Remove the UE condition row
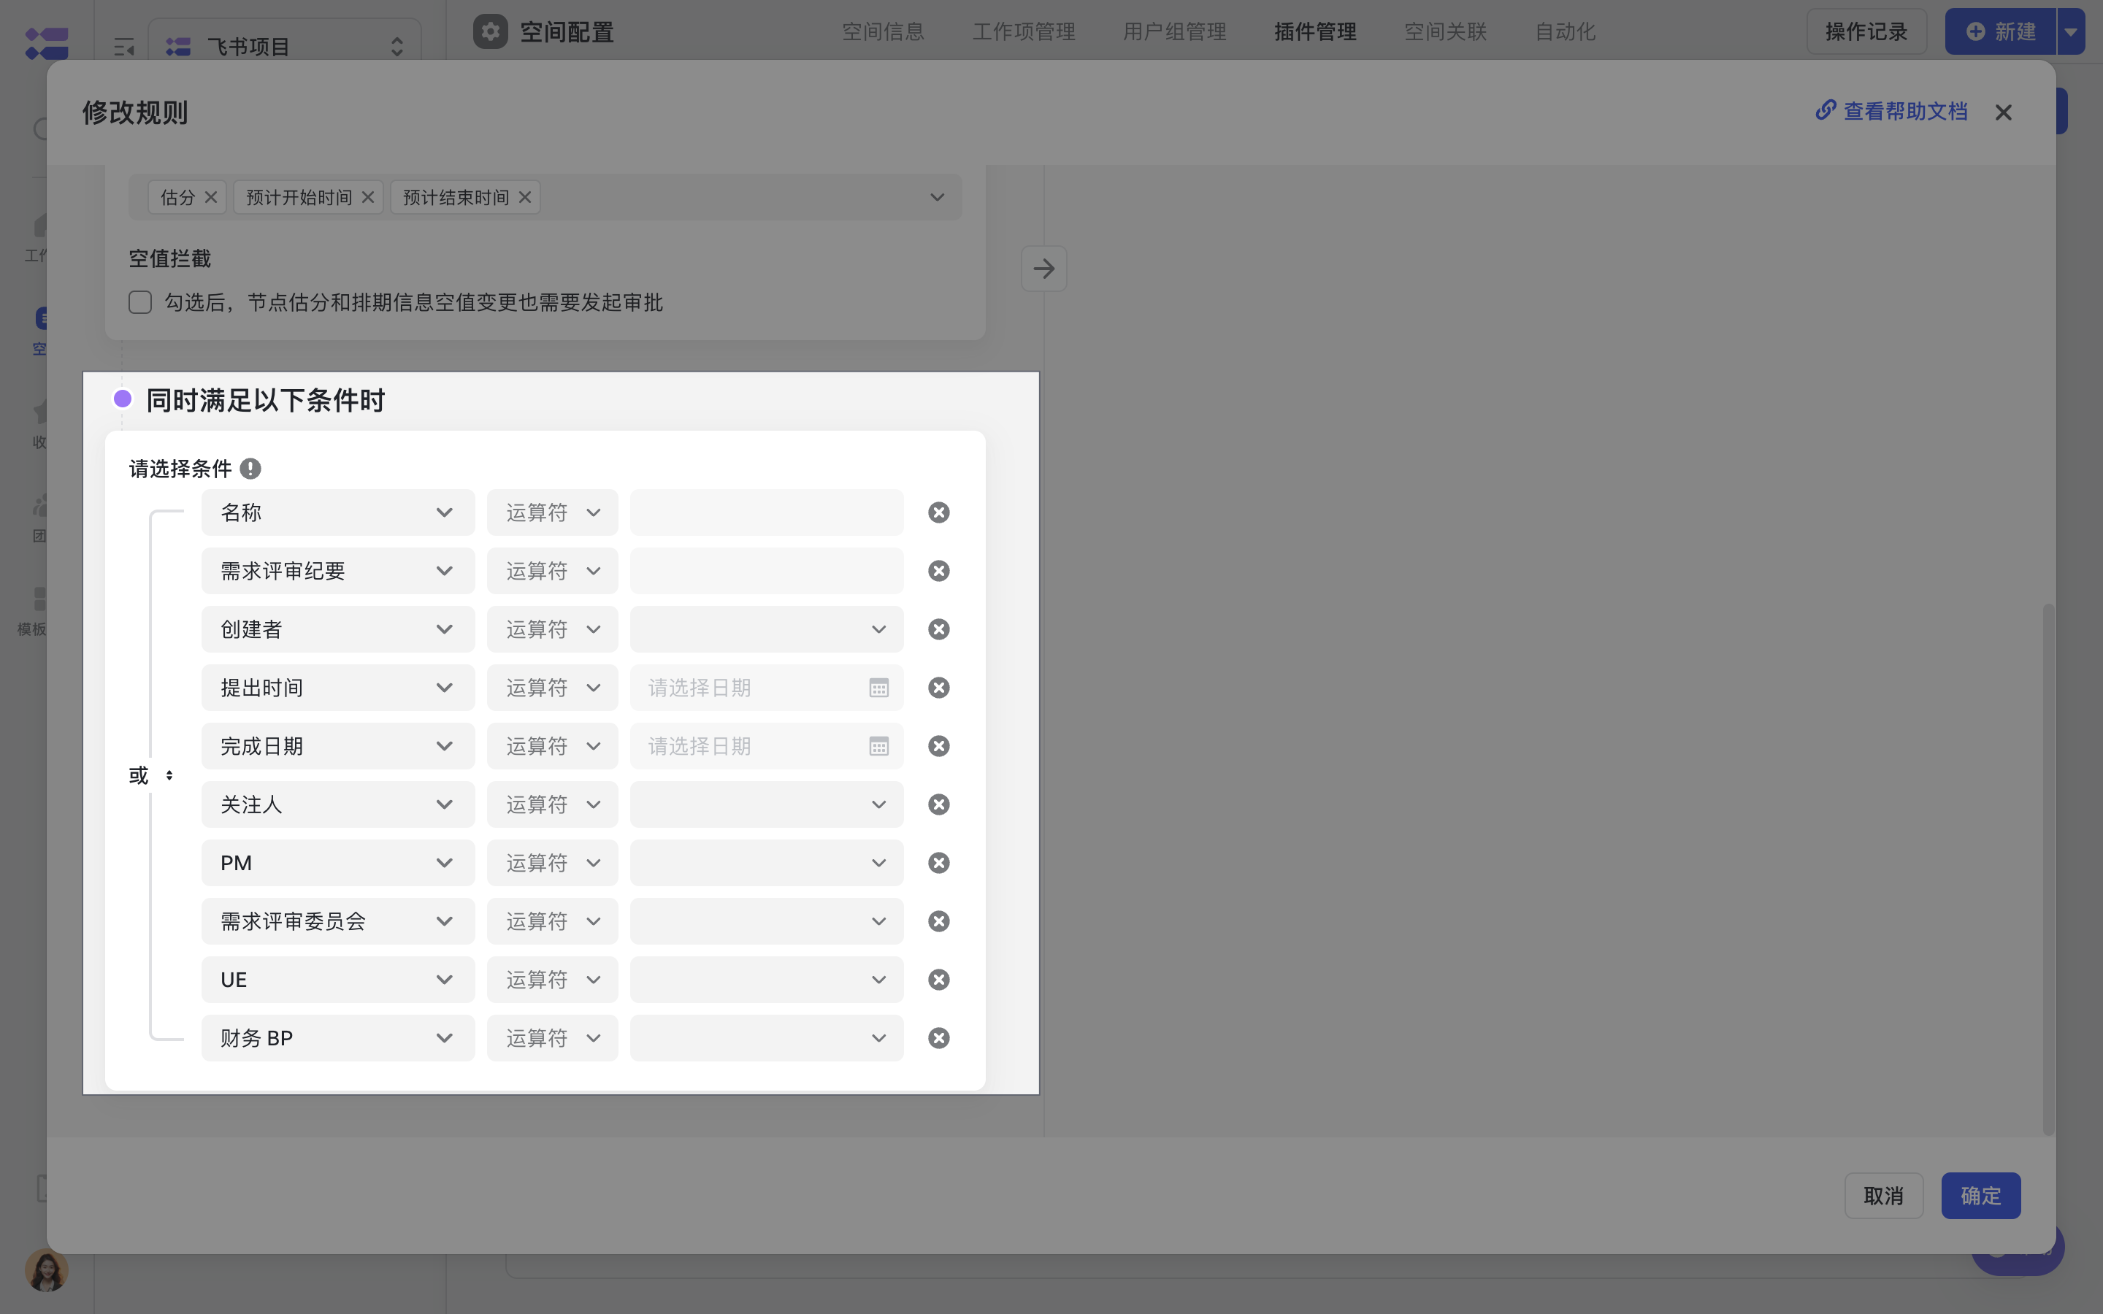The height and width of the screenshot is (1314, 2103). [938, 980]
